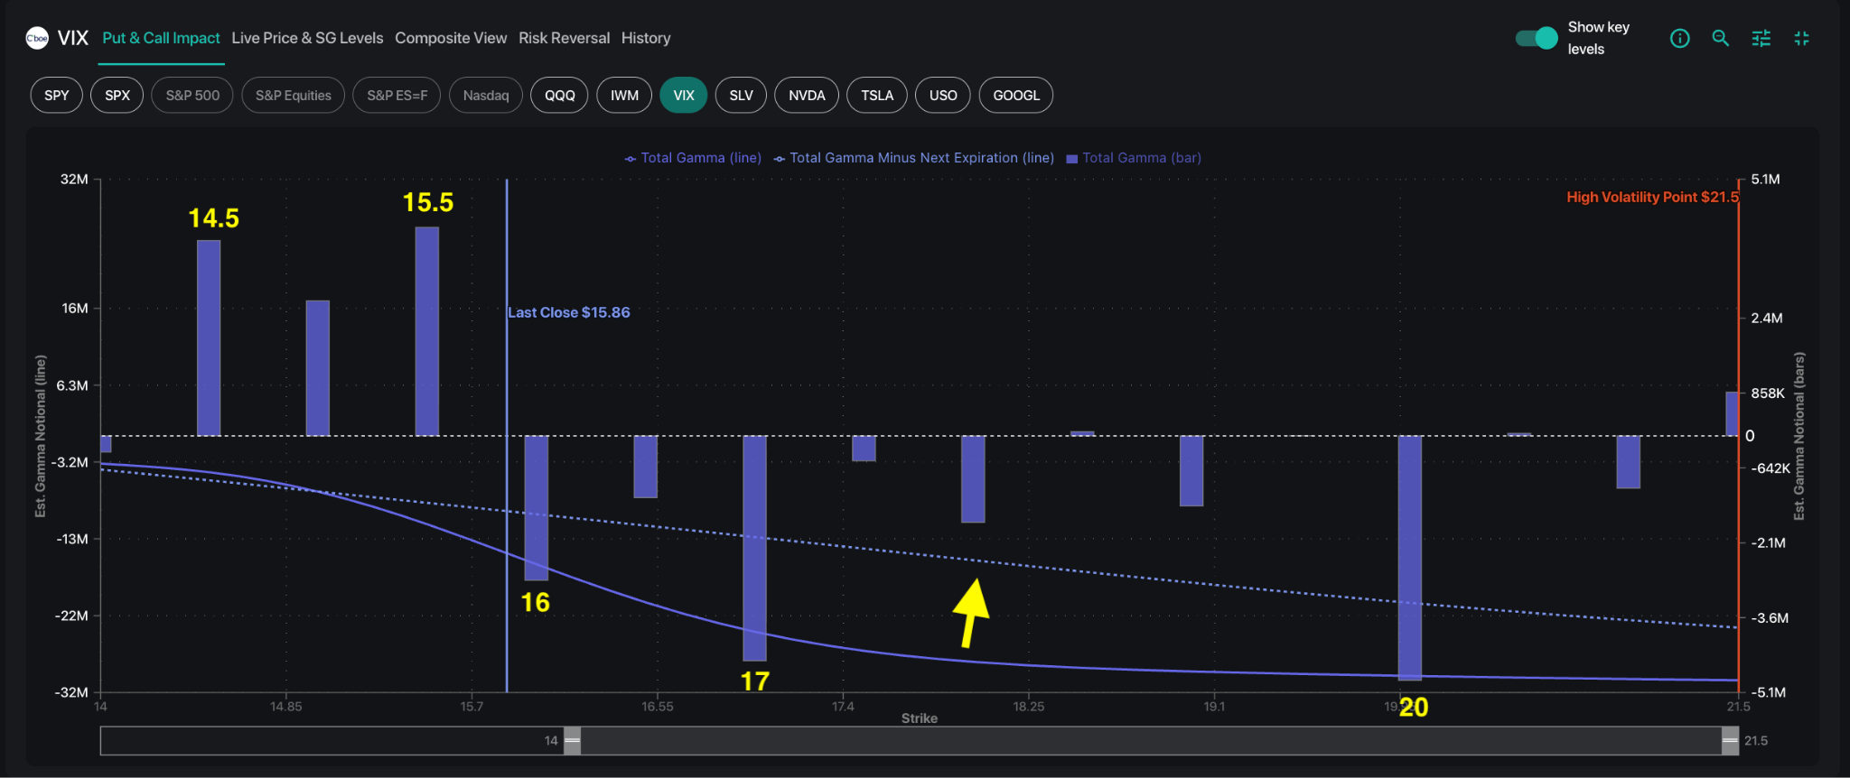The height and width of the screenshot is (778, 1850).
Task: Click the VIX page title text
Action: [73, 38]
